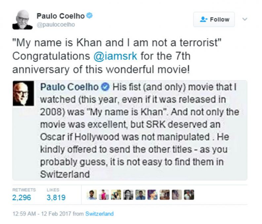
Task: Click the liker avatar with purple hair
Action: (x=152, y=195)
